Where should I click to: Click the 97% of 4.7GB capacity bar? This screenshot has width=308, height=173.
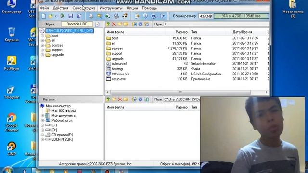click(x=241, y=16)
